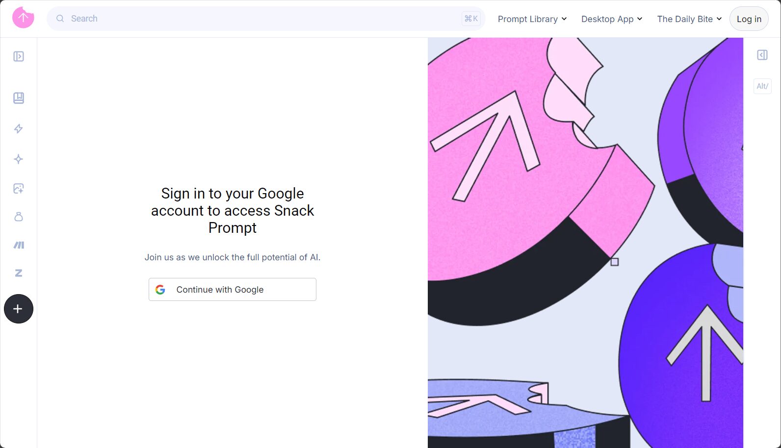The height and width of the screenshot is (448, 781).
Task: Open the library bookmark sidebar icon
Action: [19, 98]
